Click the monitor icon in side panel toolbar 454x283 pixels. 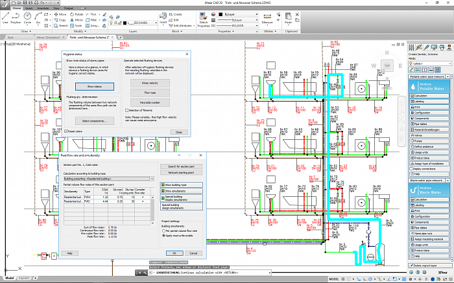pyautogui.click(x=434, y=47)
